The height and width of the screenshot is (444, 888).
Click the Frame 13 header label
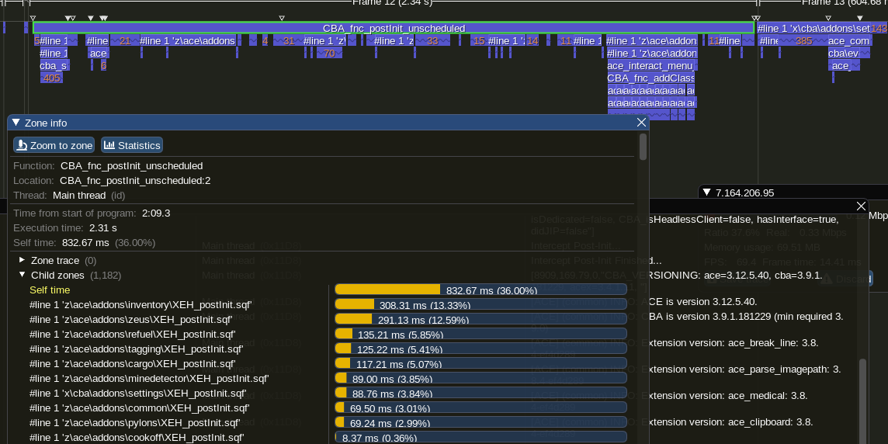click(x=831, y=3)
